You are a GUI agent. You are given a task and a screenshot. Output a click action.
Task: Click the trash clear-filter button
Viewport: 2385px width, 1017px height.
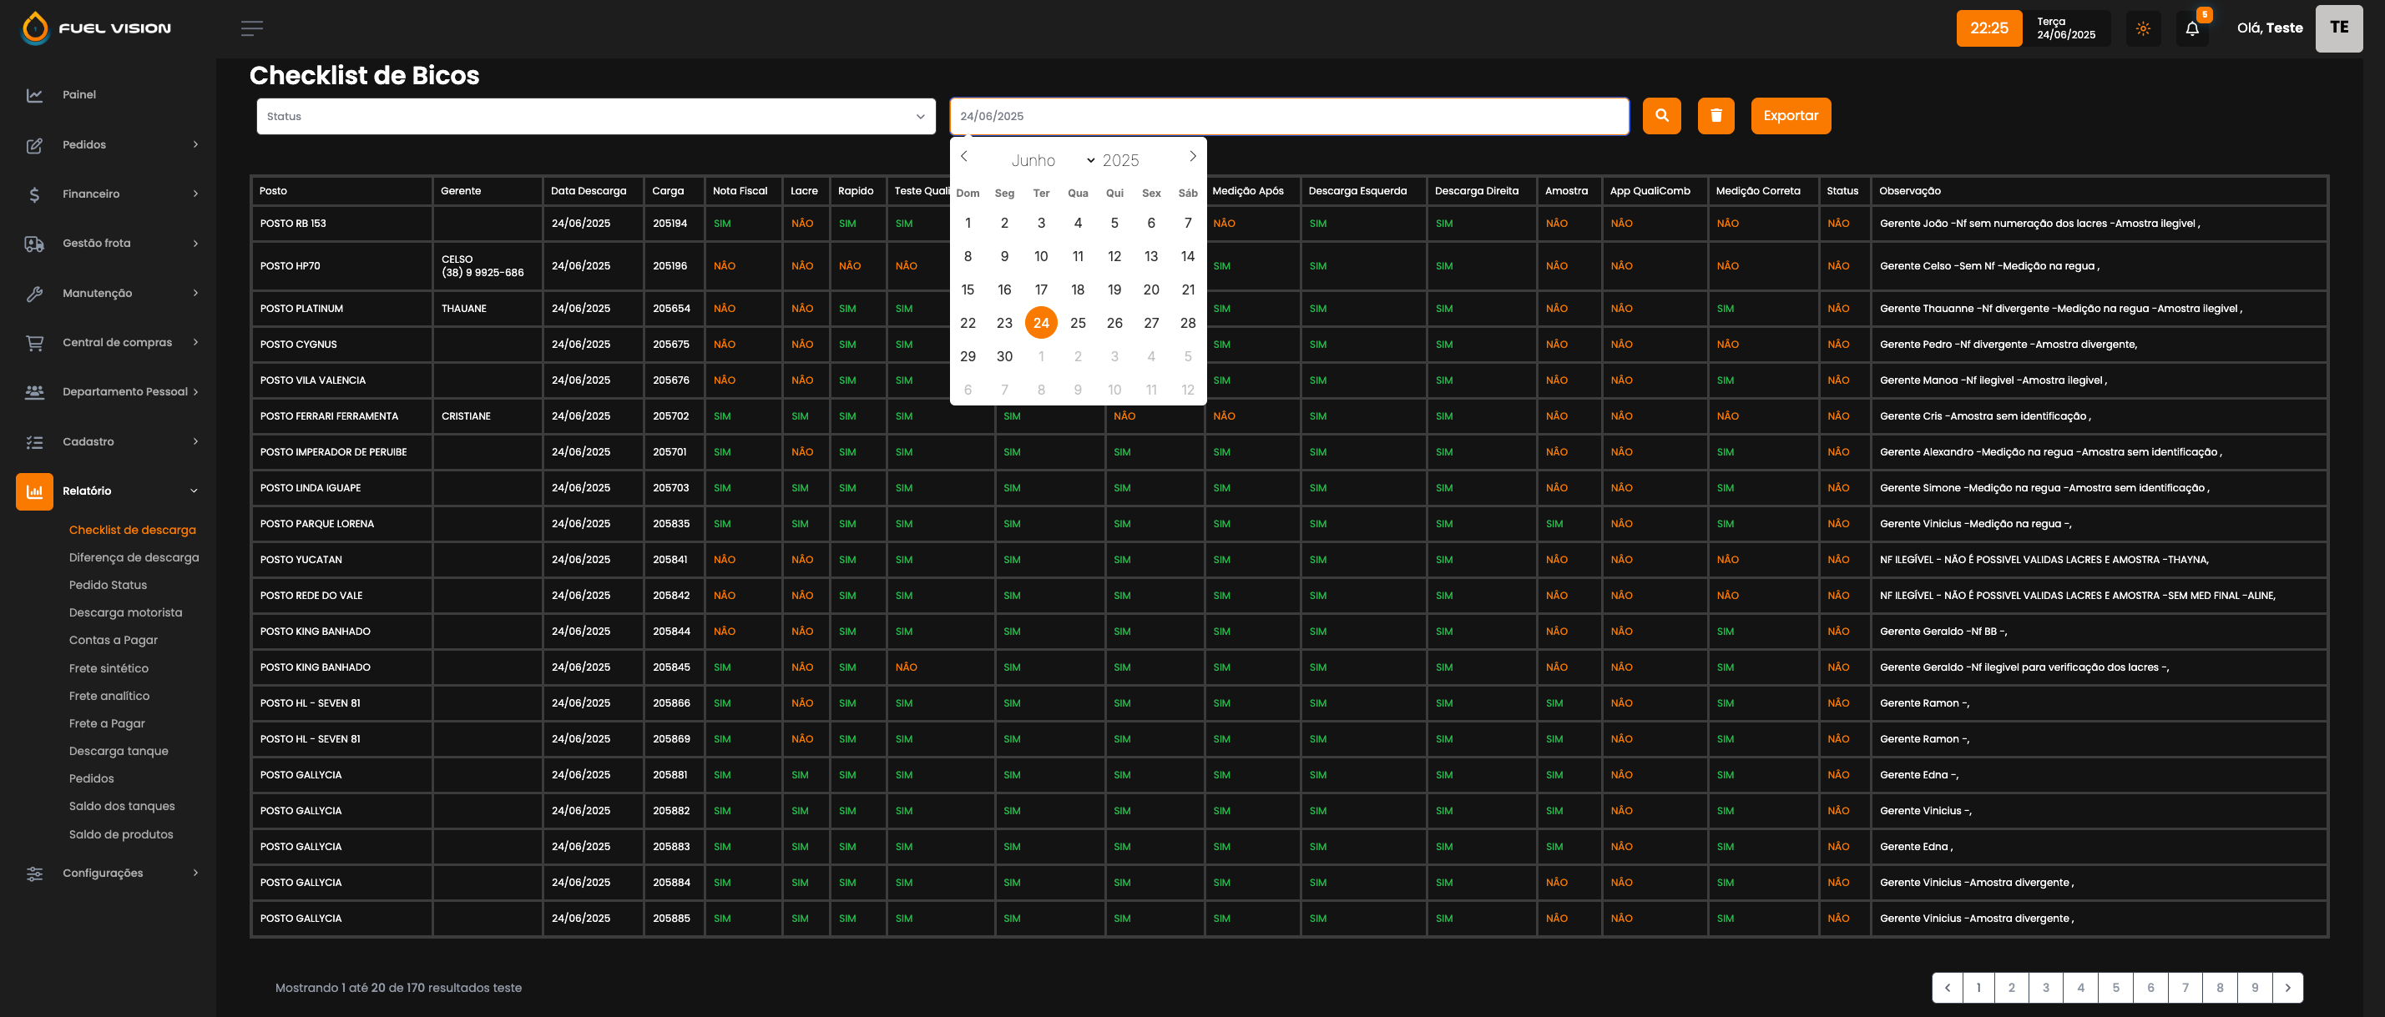1715,116
